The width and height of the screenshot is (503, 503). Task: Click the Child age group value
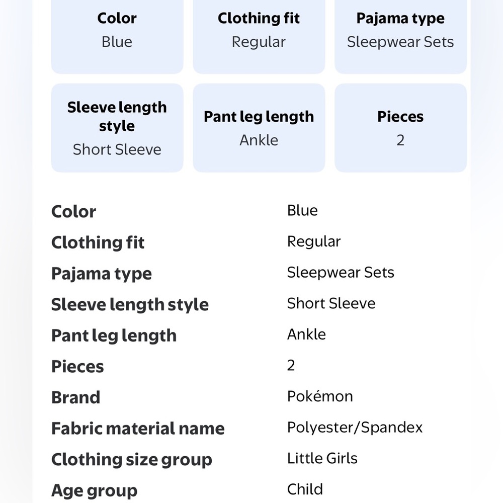pyautogui.click(x=305, y=489)
